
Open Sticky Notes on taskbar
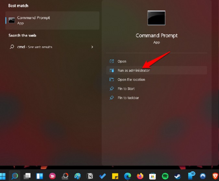pos(115,176)
